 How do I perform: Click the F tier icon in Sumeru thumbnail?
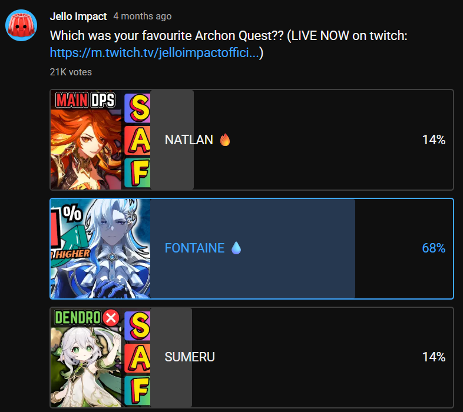pyautogui.click(x=138, y=390)
